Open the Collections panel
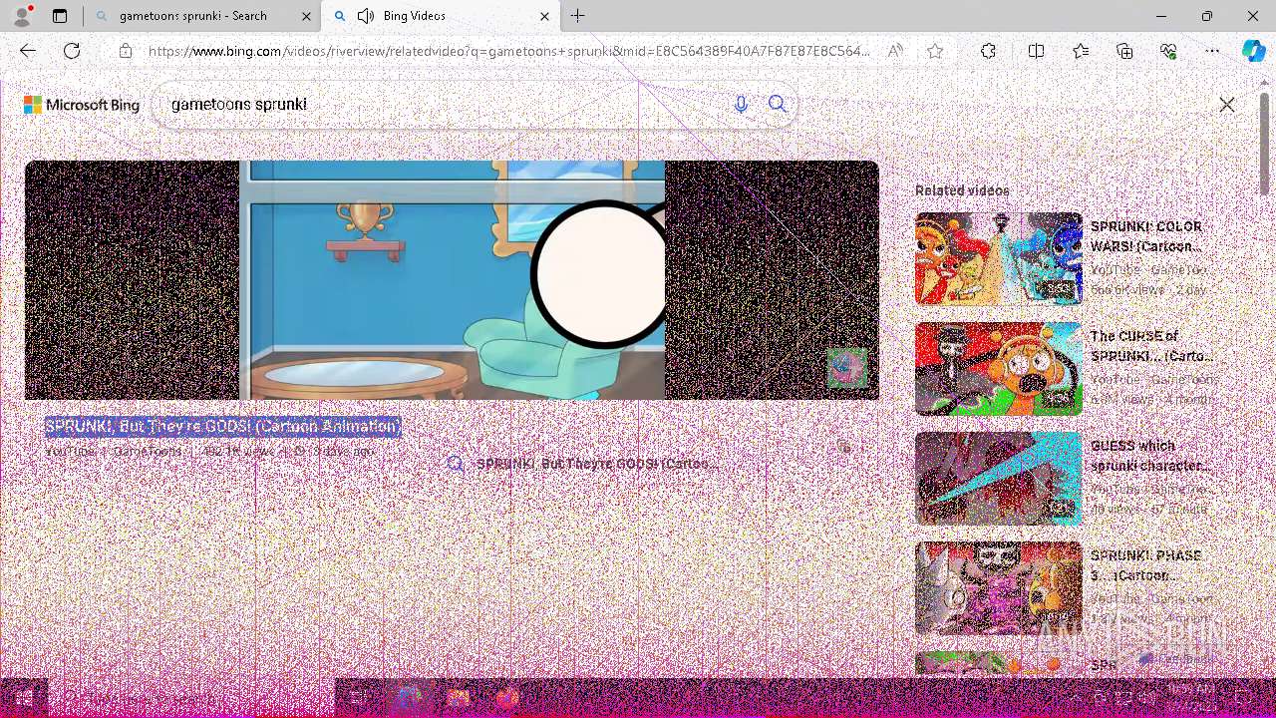1276x718 pixels. (x=1124, y=51)
